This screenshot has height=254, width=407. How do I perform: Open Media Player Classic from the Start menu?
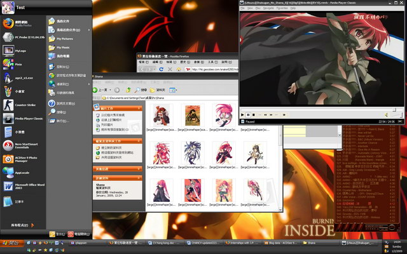23,119
